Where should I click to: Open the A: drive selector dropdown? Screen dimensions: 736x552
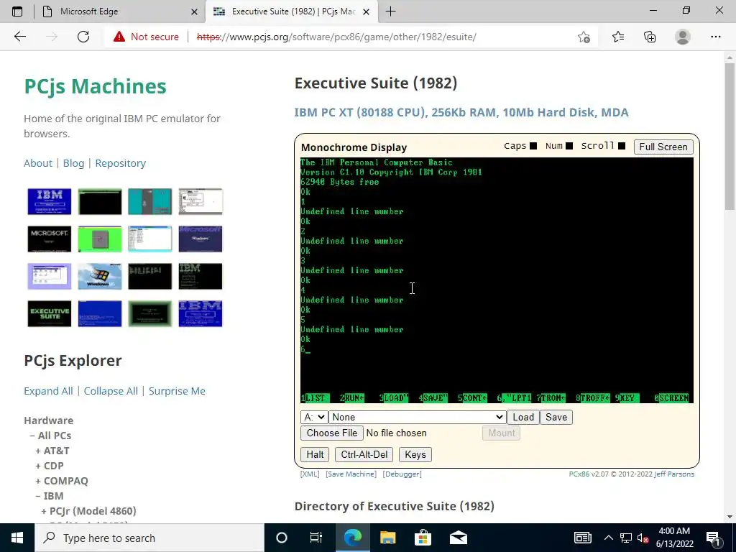click(x=314, y=417)
